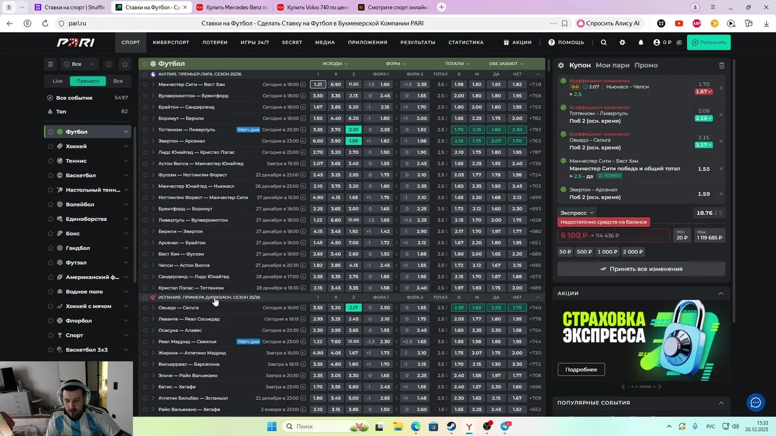The image size is (776, 436).
Task: Favorite the Манчестер Сити — Вест Хэм match
Action: 145,84
